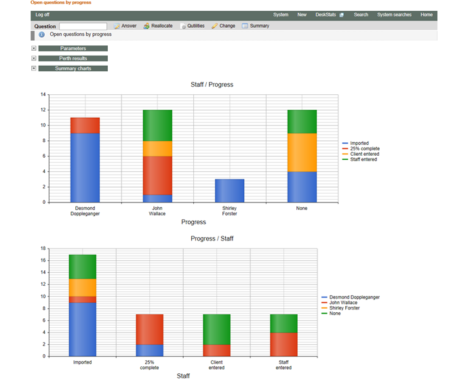Image resolution: width=470 pixels, height=382 pixels.
Task: Click the Staff entered x-axis label
Action: tap(284, 365)
